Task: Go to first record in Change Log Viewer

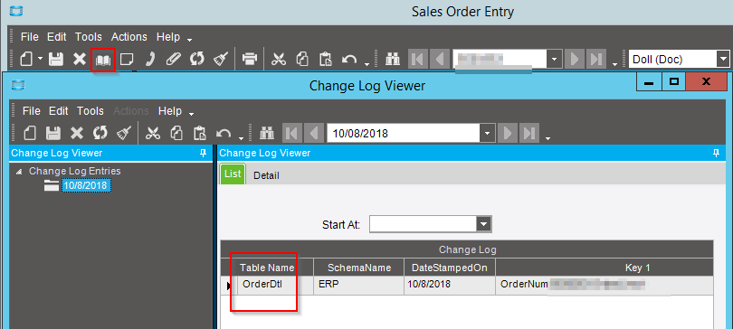Action: click(x=292, y=134)
